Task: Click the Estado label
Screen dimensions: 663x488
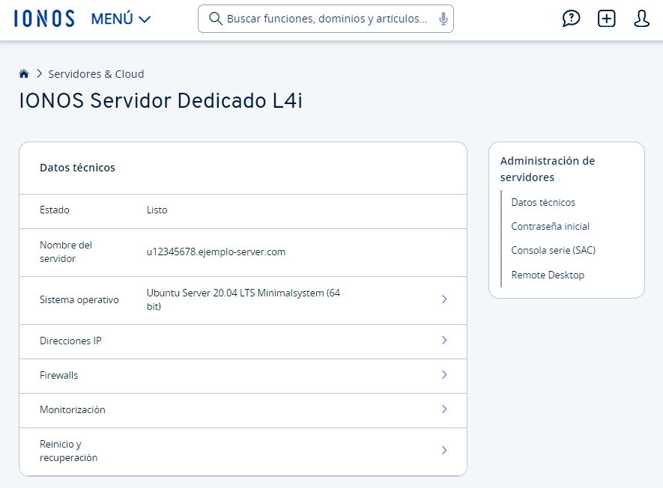Action: tap(55, 210)
